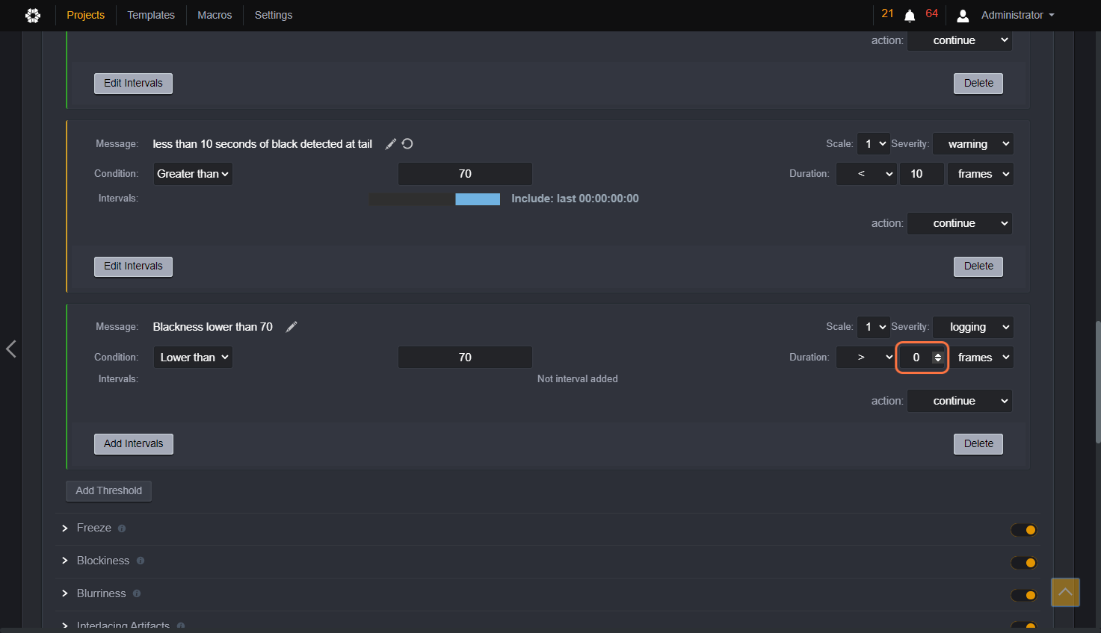Open the warning threshold action 'continue' dropdown
Image resolution: width=1101 pixels, height=633 pixels.
point(960,223)
